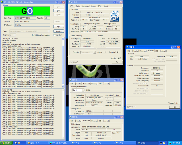Screen dimensions: 182x145
Task: Click OK in the CPU-Z Memory window
Action: pos(175,107)
